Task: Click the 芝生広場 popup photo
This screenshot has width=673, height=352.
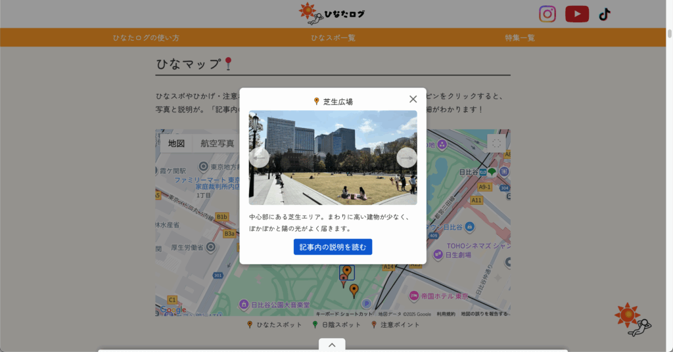Action: click(x=333, y=158)
